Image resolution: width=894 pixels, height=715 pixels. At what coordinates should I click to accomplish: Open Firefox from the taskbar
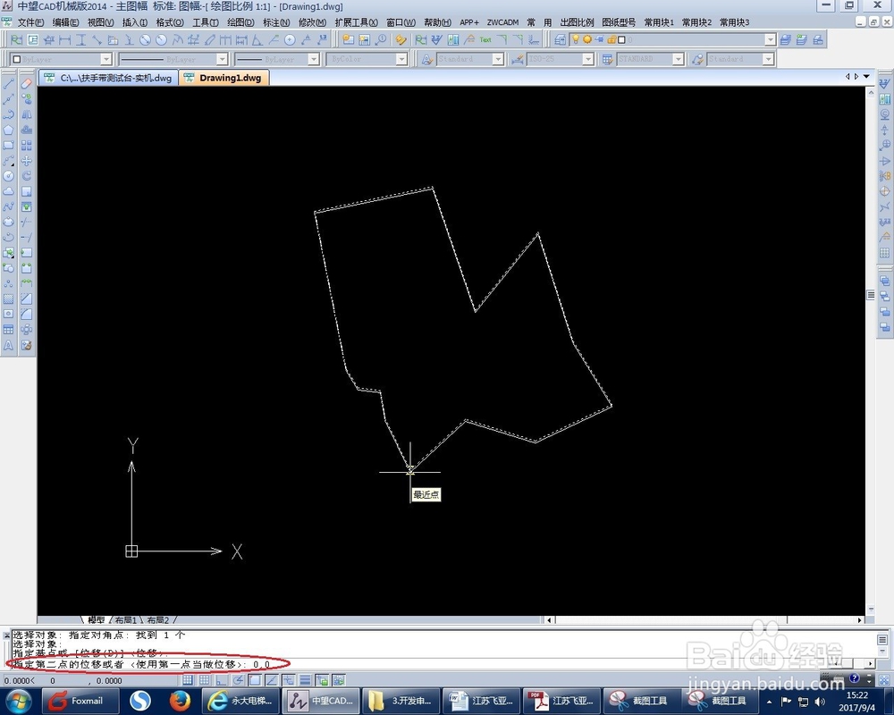point(180,701)
